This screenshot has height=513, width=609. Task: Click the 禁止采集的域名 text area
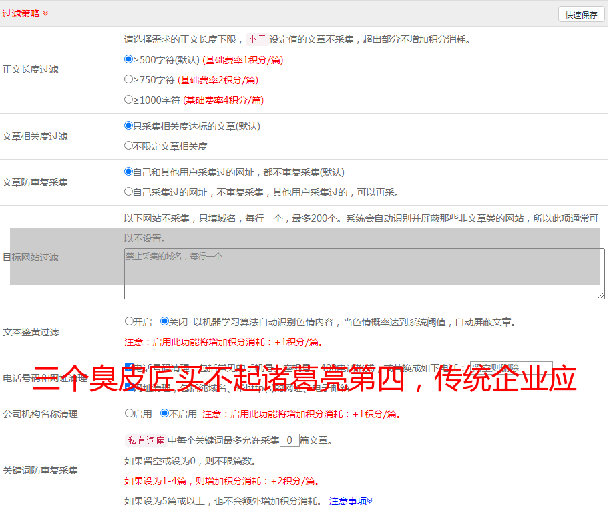coord(364,274)
